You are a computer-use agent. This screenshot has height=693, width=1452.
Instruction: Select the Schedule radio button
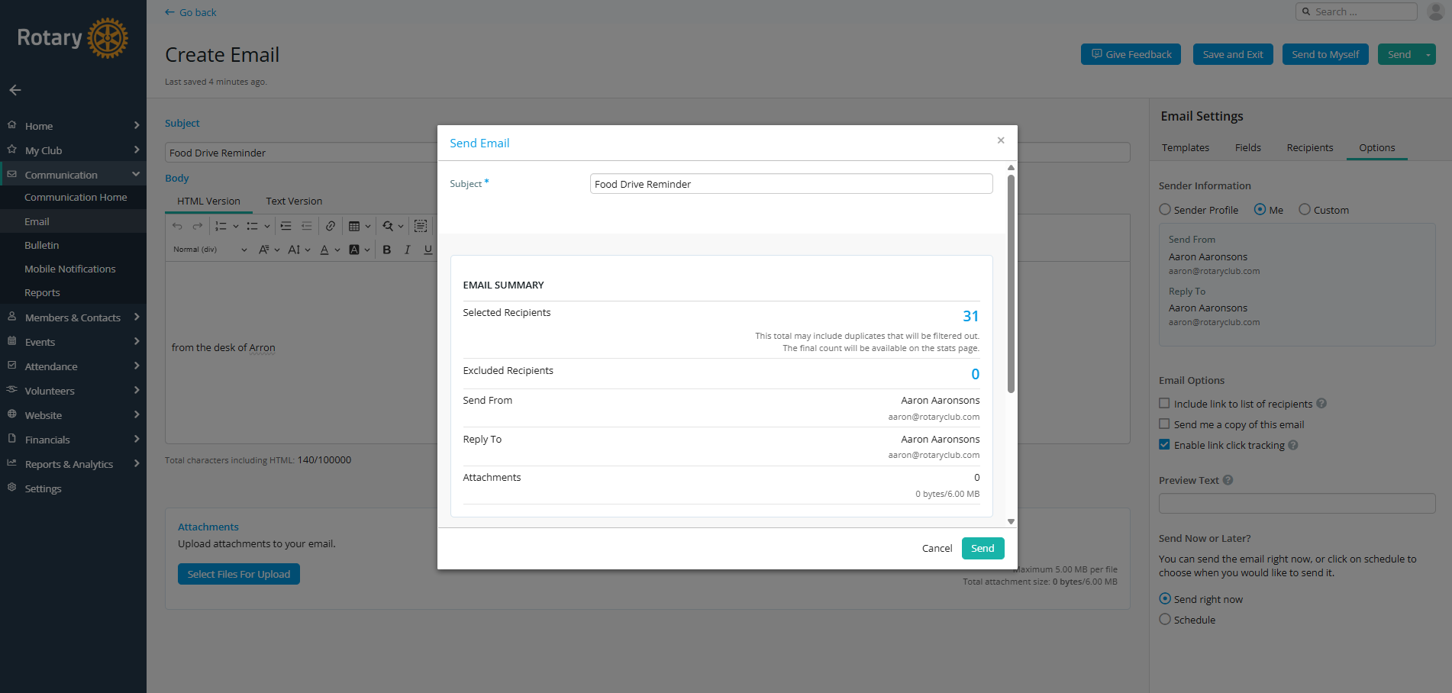point(1165,620)
